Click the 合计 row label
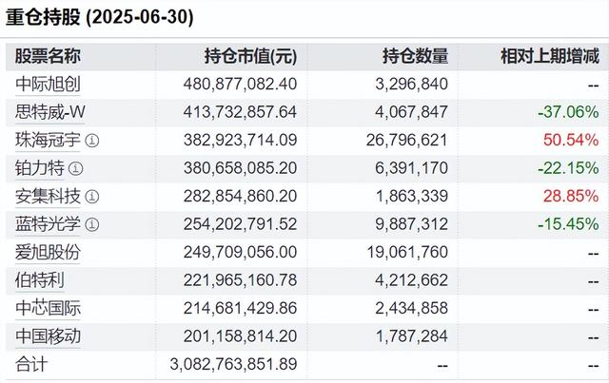Image resolution: width=609 pixels, height=383 pixels. click(31, 364)
